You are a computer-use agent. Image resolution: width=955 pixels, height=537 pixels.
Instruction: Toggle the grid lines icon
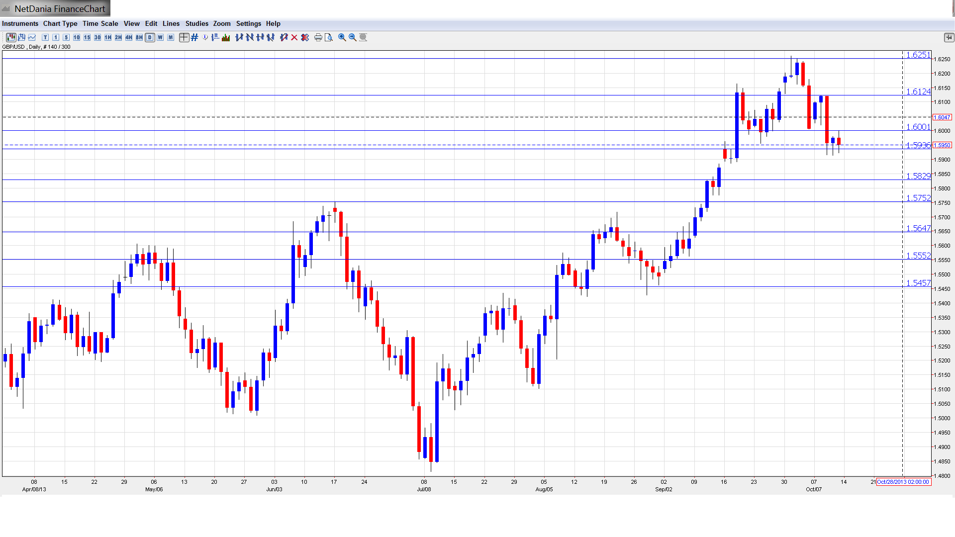[x=194, y=37]
